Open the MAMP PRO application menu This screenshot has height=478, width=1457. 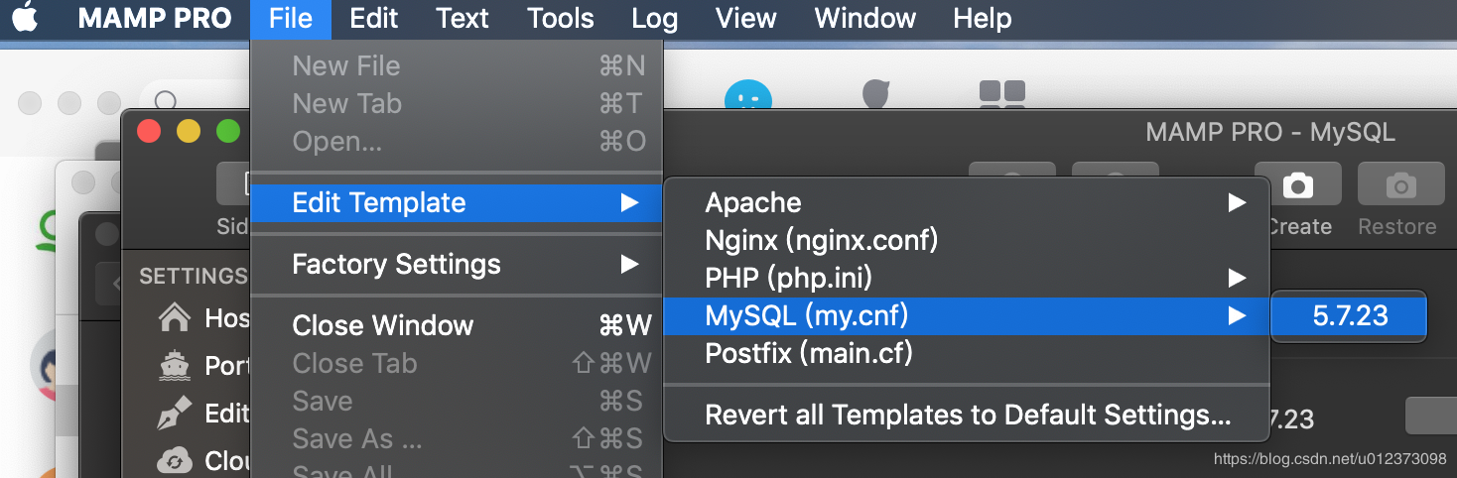[154, 18]
